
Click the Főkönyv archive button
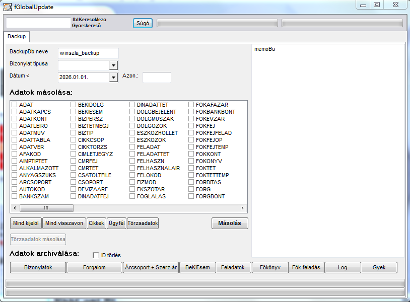pos(270,267)
